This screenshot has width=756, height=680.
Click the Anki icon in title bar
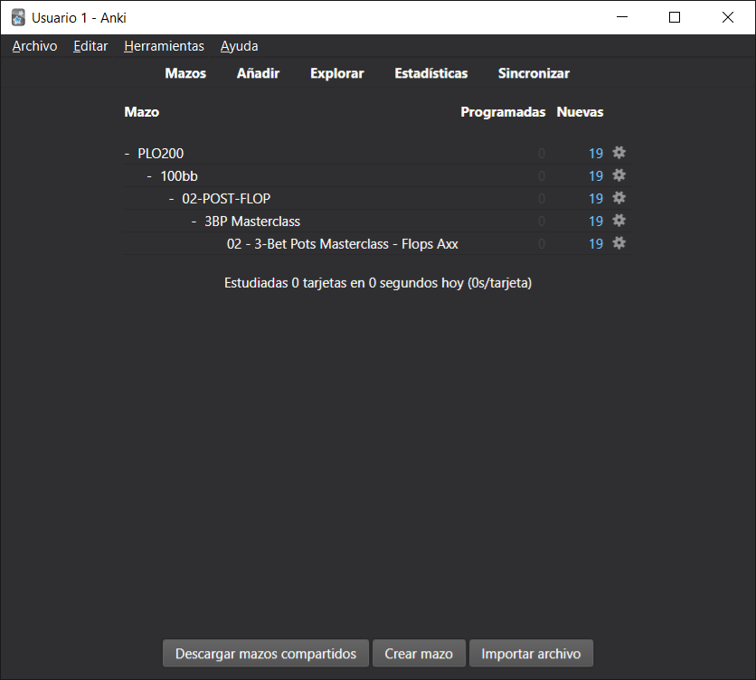coord(18,17)
